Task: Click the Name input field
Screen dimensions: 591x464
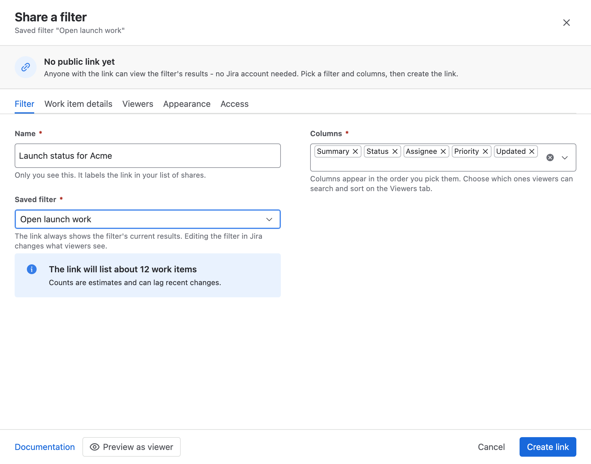Action: (148, 156)
